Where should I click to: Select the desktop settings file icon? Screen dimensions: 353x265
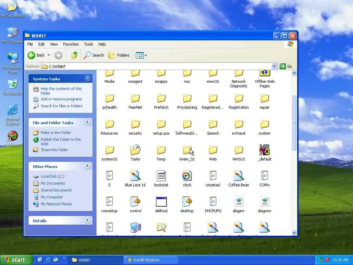click(x=187, y=202)
